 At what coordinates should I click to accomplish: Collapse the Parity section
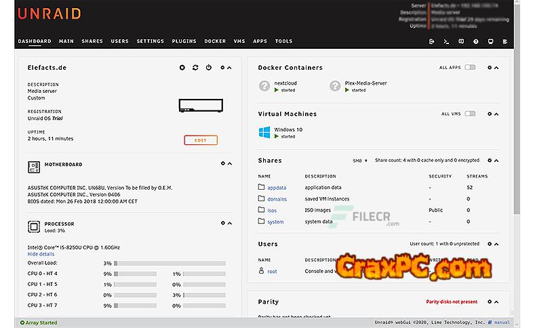pyautogui.click(x=496, y=302)
